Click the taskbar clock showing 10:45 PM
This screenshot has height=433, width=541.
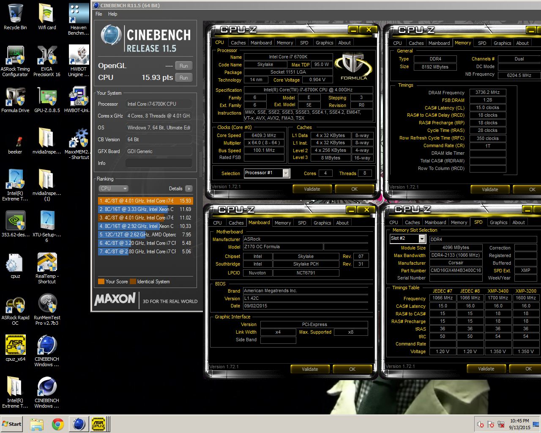tap(519, 424)
